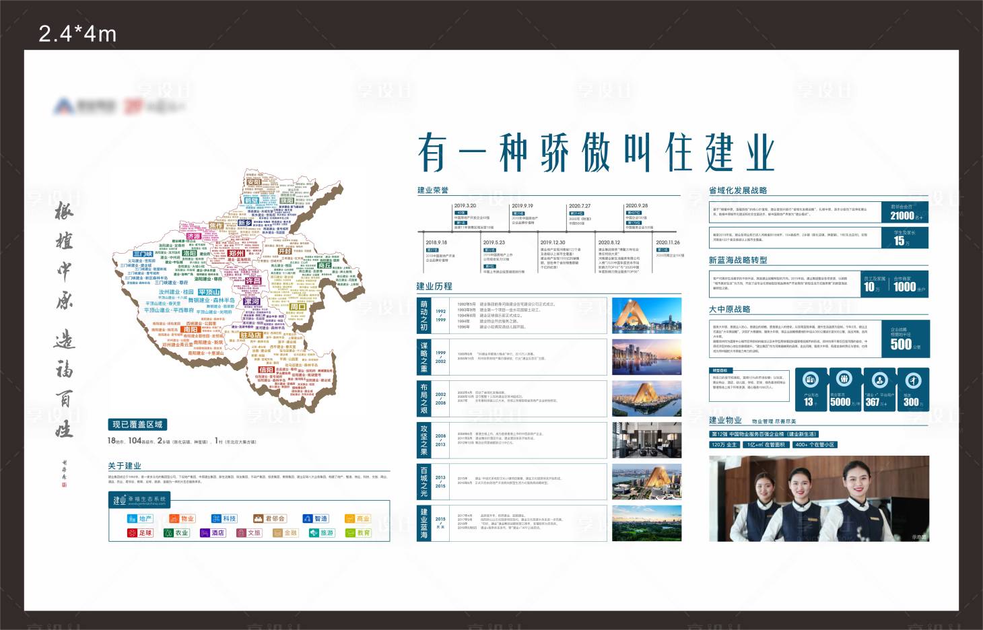
Task: Open the 2015-future green landscape photo
Action: coord(646,524)
